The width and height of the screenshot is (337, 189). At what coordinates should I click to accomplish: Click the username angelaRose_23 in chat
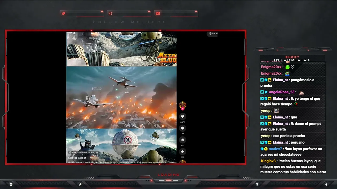tap(282, 92)
